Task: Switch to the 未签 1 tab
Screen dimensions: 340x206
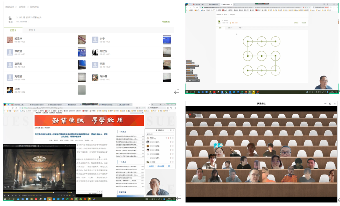Action: (31, 30)
